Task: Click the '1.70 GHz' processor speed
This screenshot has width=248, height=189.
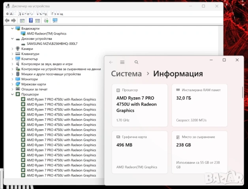Action: [x=123, y=120]
